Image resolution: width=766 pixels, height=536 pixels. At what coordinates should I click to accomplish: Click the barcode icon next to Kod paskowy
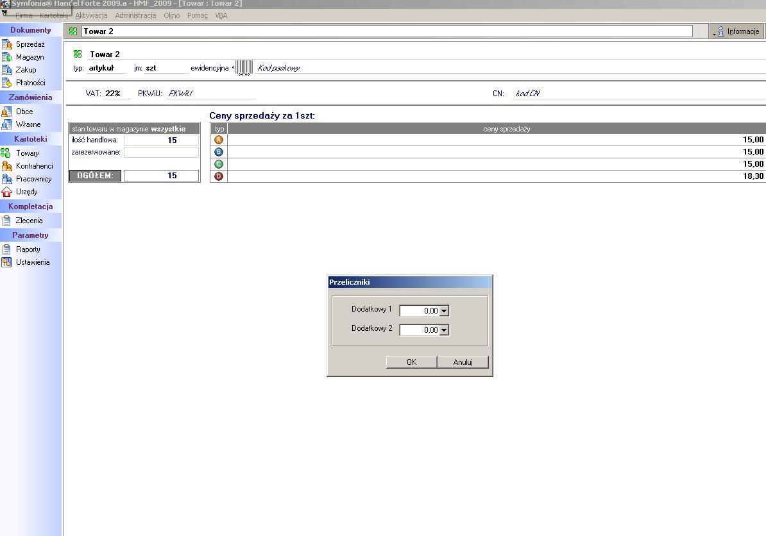click(244, 68)
